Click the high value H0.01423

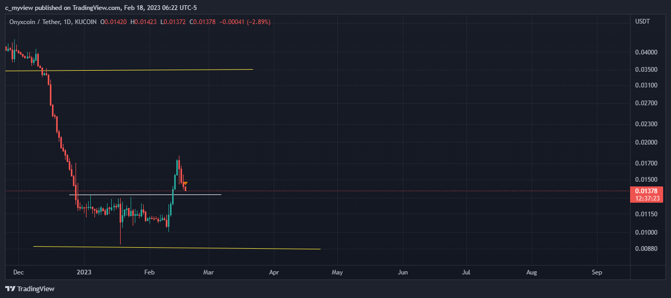point(144,22)
